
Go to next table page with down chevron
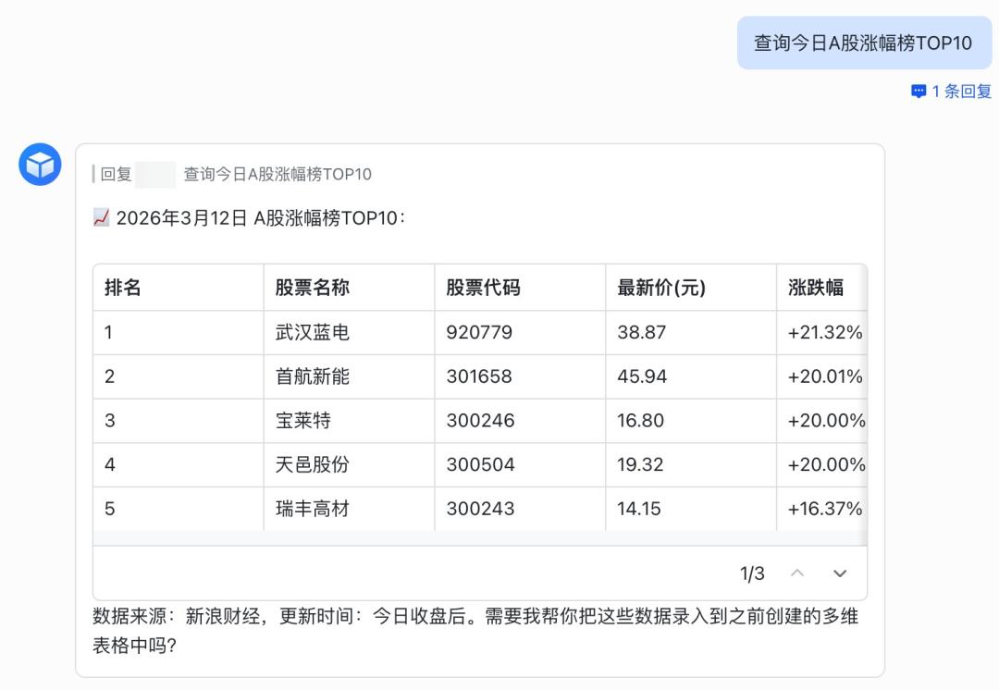click(x=840, y=573)
